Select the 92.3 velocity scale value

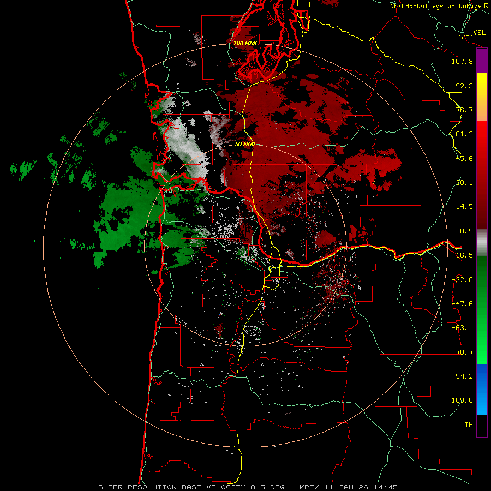point(464,86)
